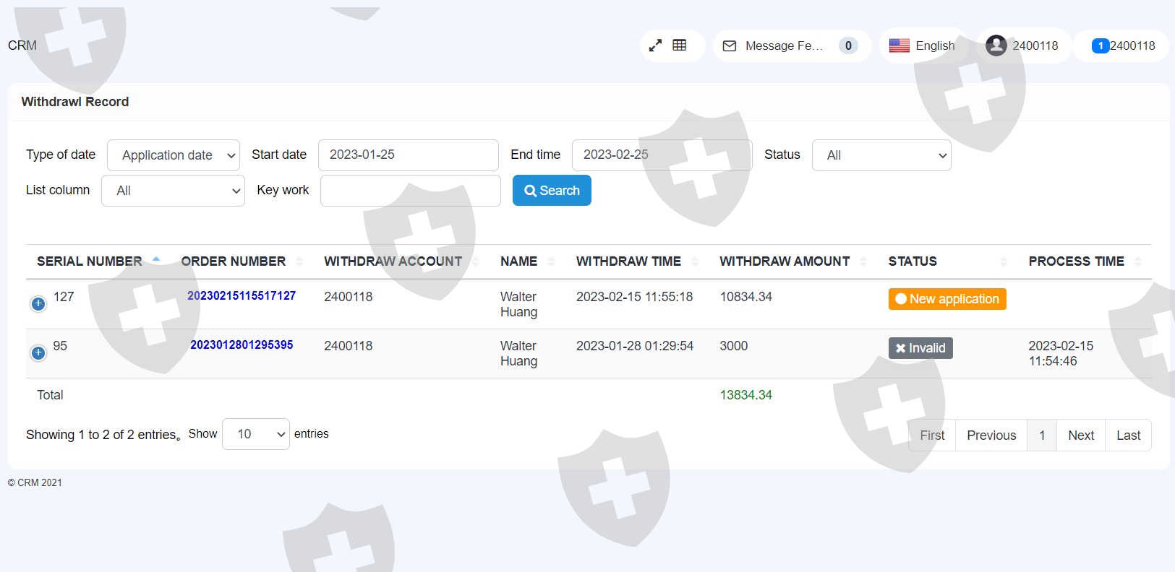Open the 2400118 user account menu
This screenshot has height=572, width=1175.
[1022, 45]
